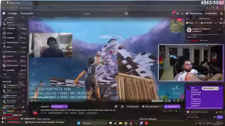
Task: Open the chat community users icon
Action: point(221,19)
